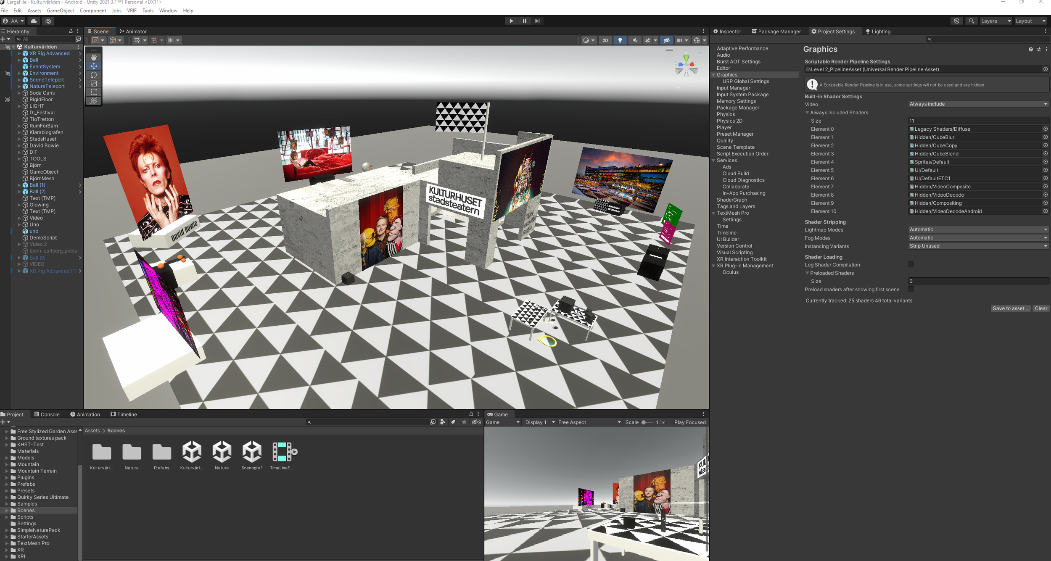Click the Clear shaders button
Image resolution: width=1051 pixels, height=561 pixels.
coord(1041,308)
